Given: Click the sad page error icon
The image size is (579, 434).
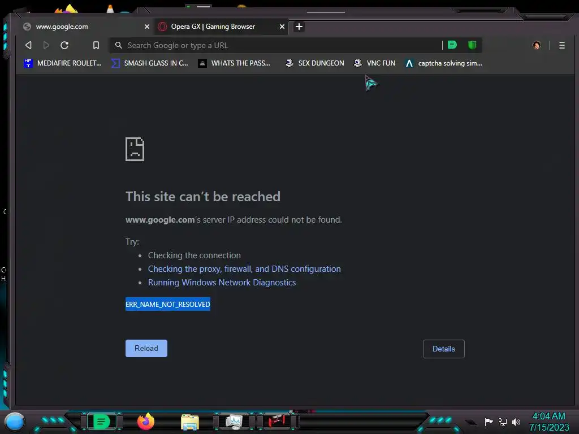Looking at the screenshot, I should [x=135, y=149].
